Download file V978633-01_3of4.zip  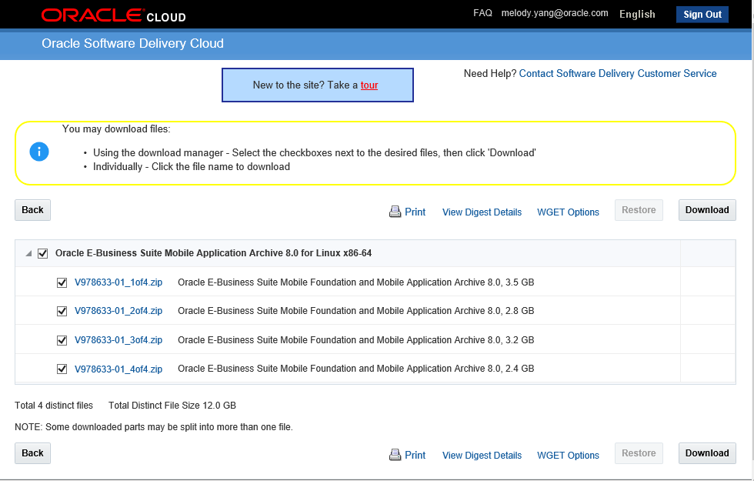coord(118,340)
